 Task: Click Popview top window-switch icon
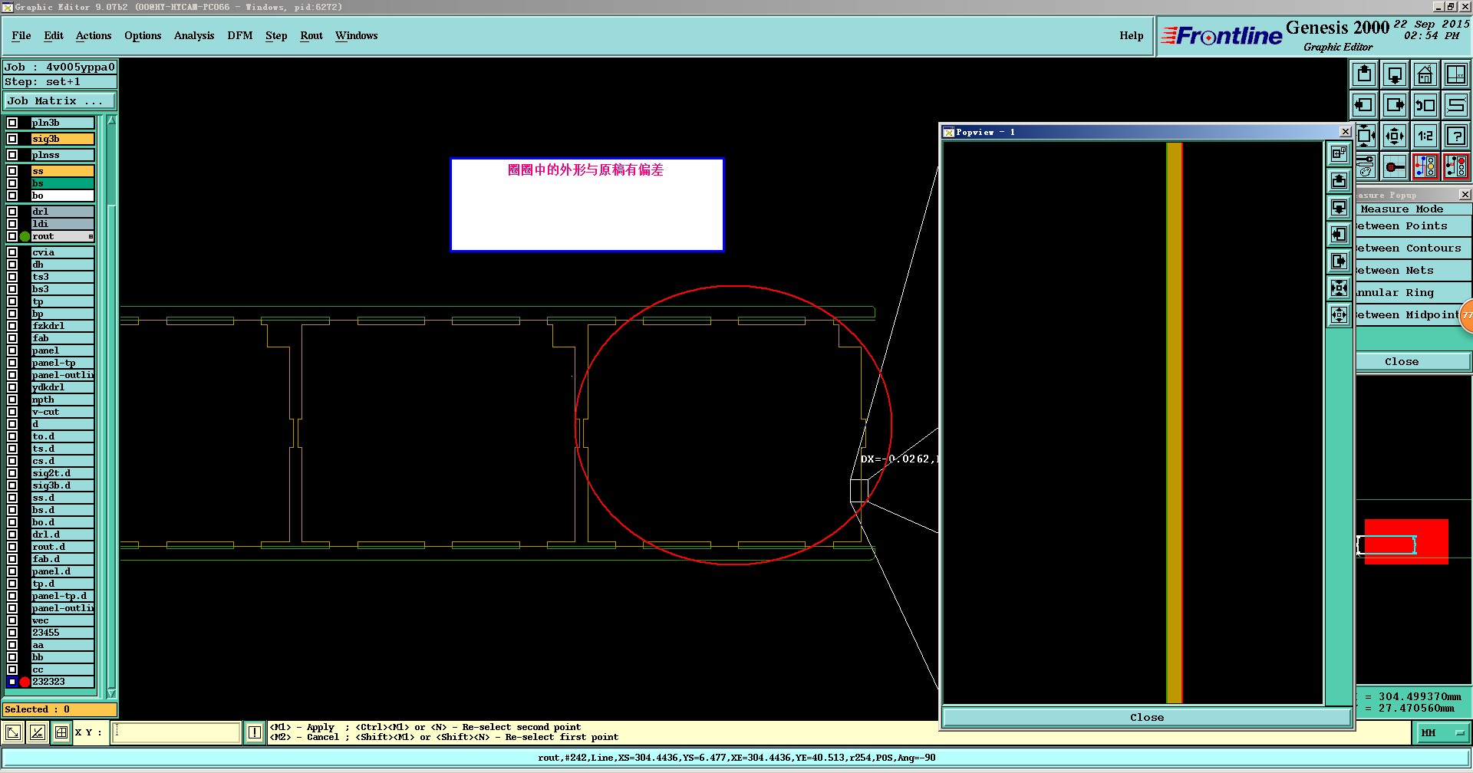click(1339, 153)
